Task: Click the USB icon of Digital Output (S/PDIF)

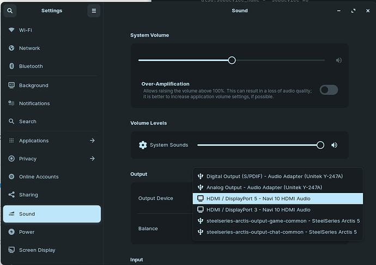Action: click(x=200, y=176)
